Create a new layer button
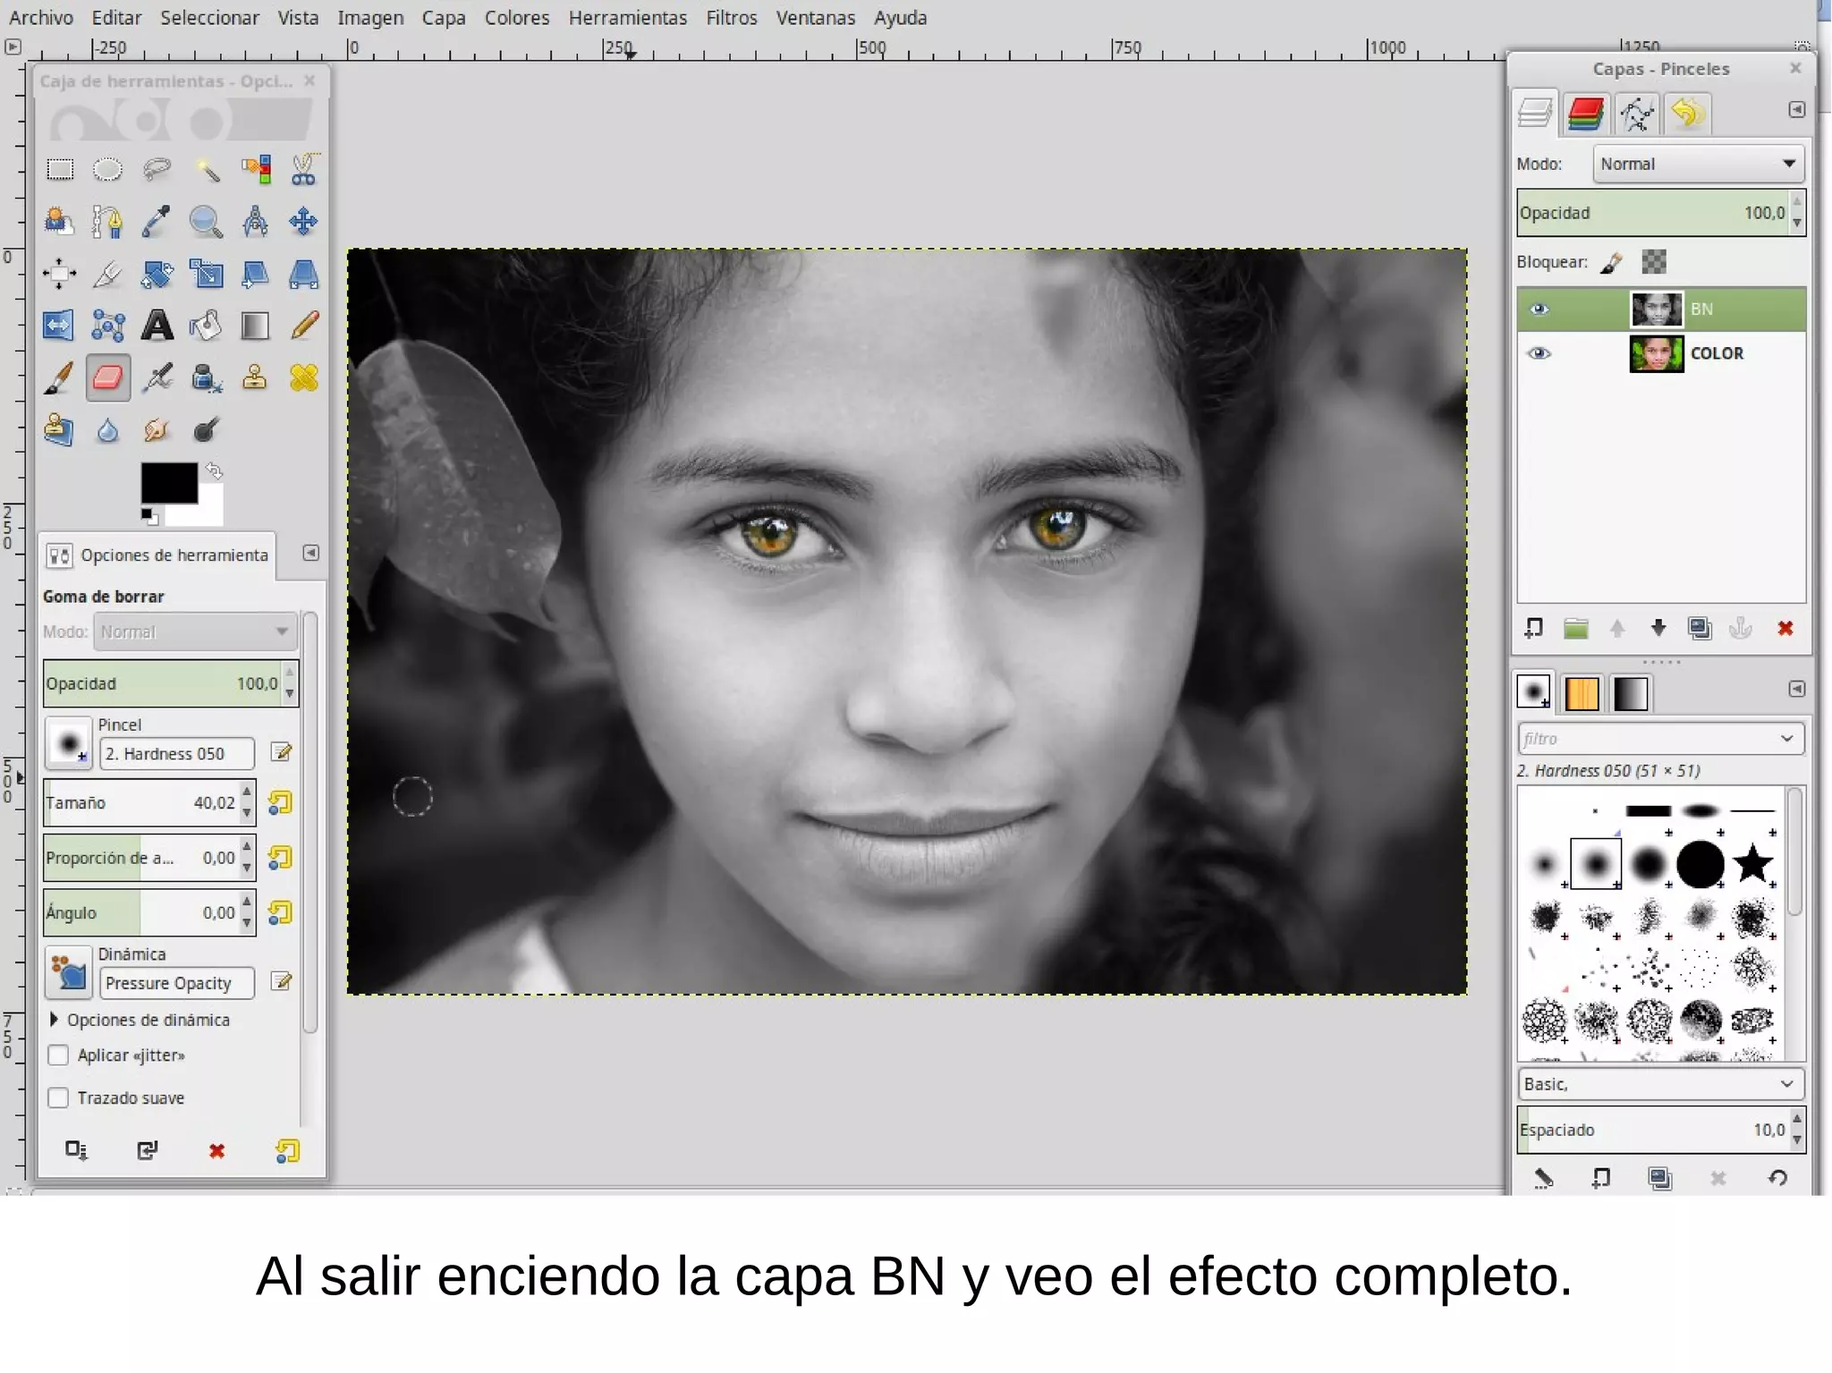The image size is (1832, 1373). 1533,629
